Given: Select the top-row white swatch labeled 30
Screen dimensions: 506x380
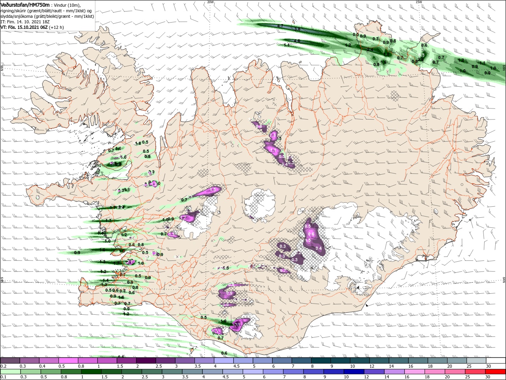Looking at the screenshot, I should [x=495, y=360].
